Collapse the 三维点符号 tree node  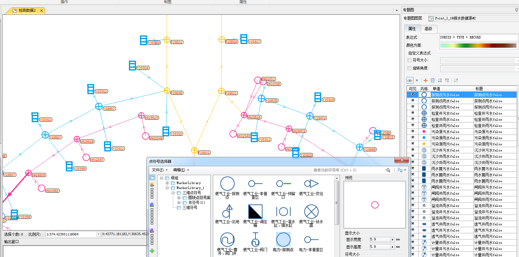coord(173,193)
